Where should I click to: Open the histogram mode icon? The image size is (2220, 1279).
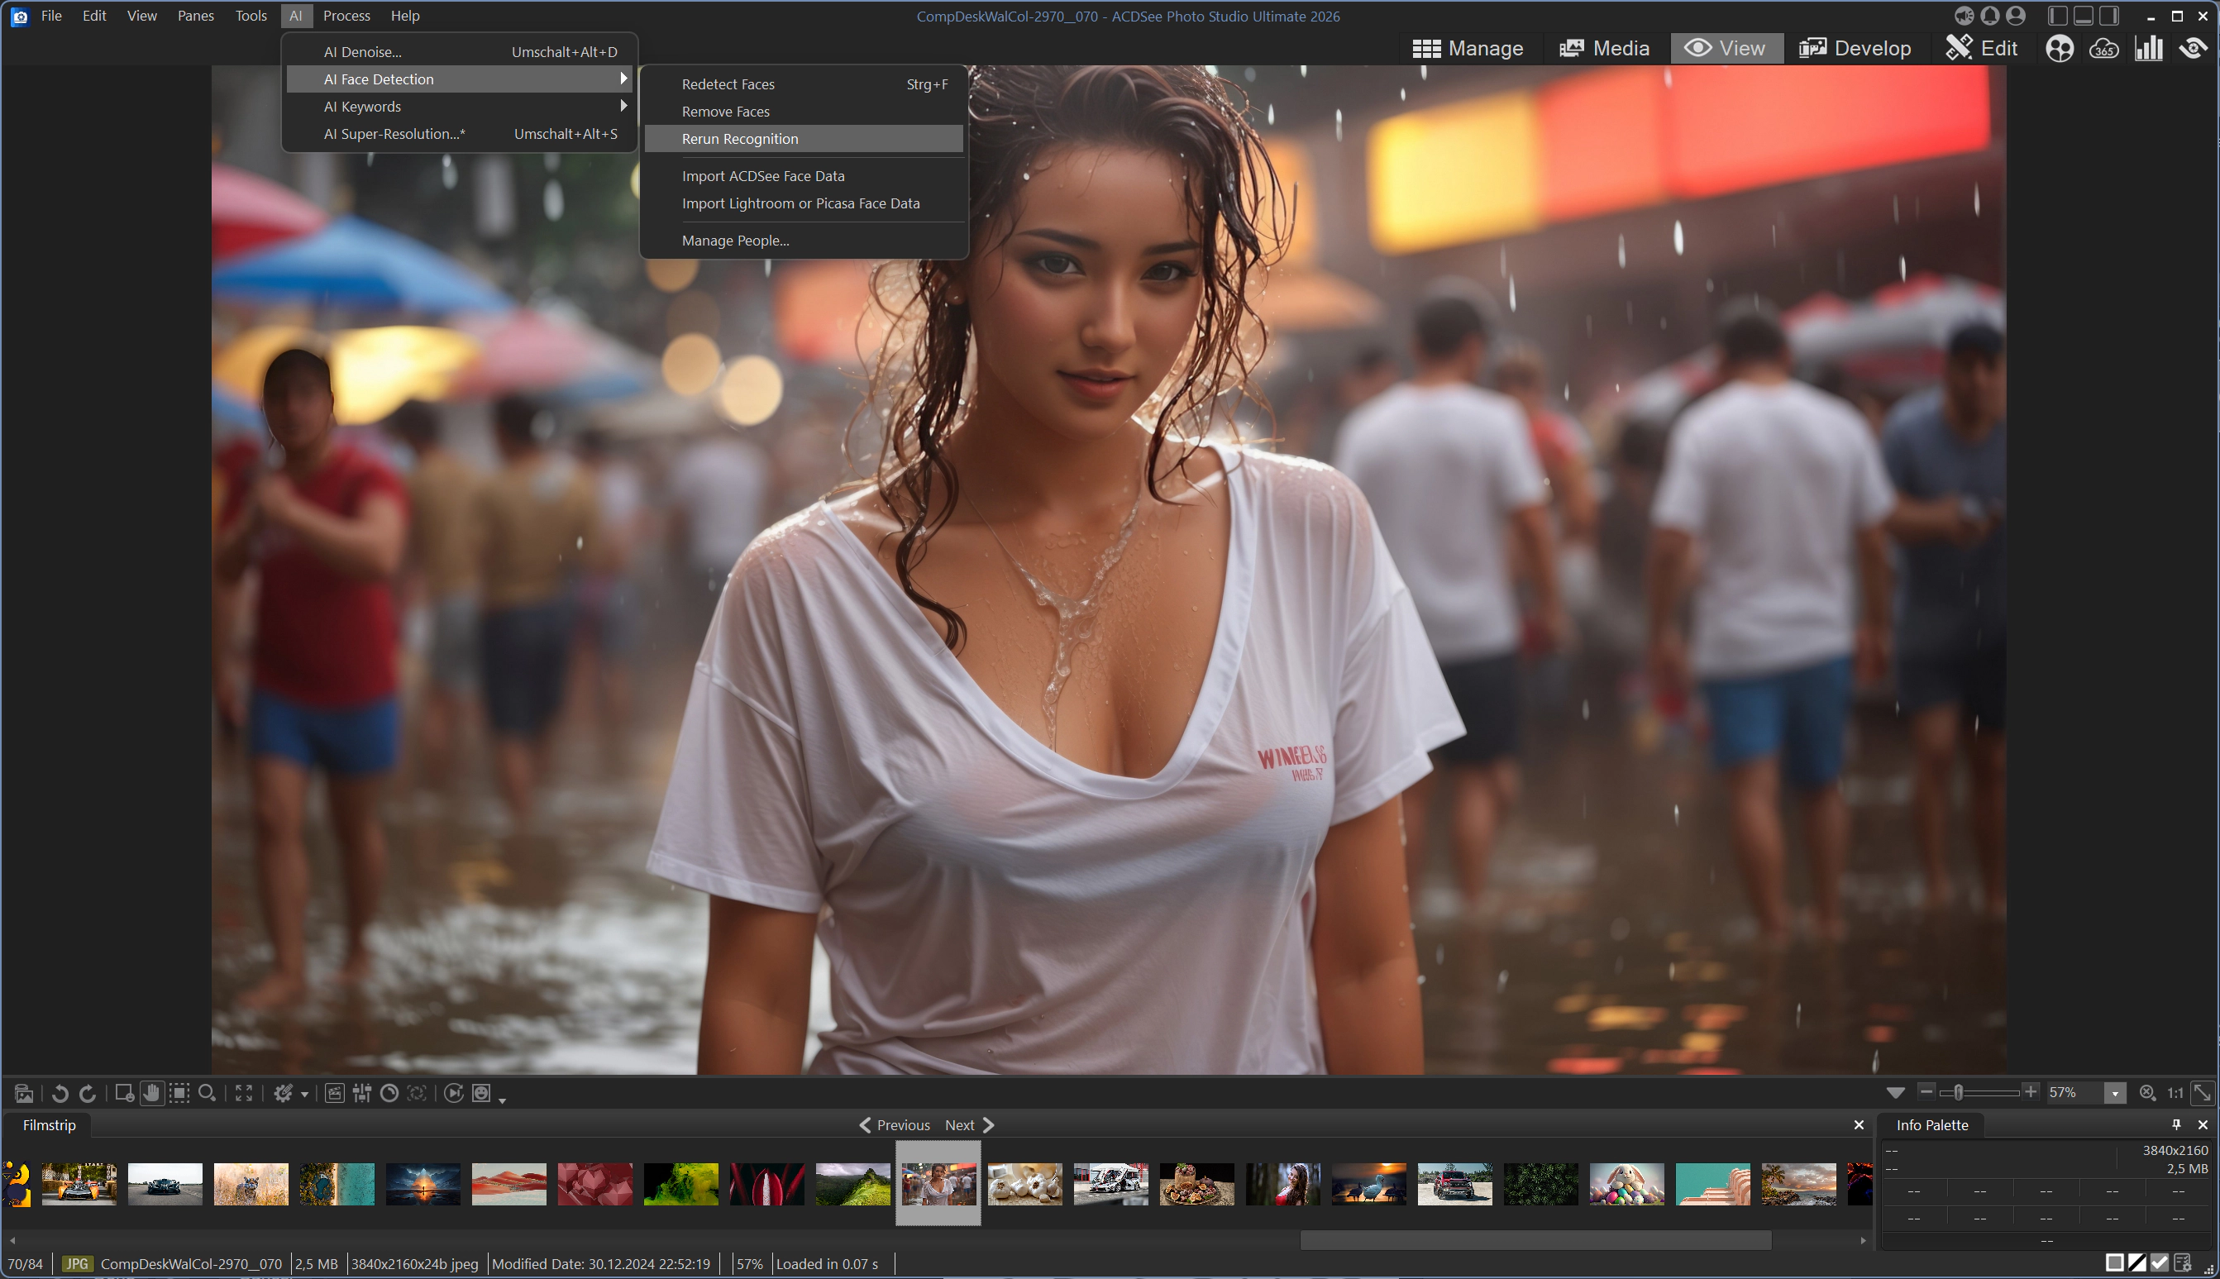pos(2148,48)
